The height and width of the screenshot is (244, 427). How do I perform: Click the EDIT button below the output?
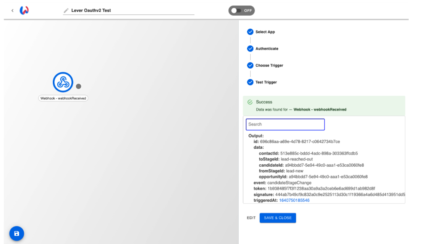click(251, 218)
